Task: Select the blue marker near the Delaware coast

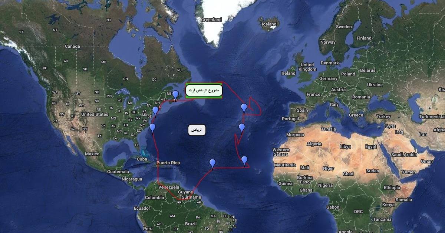Action: [155, 111]
